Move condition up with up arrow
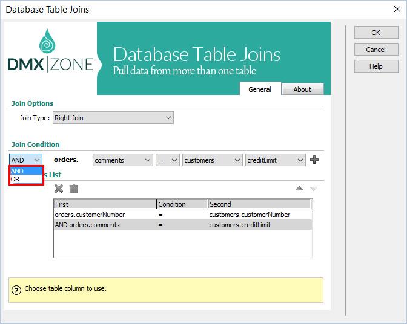The height and width of the screenshot is (324, 407). tap(299, 188)
